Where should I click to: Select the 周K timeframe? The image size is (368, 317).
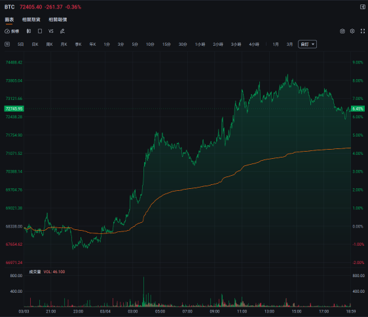click(50, 44)
